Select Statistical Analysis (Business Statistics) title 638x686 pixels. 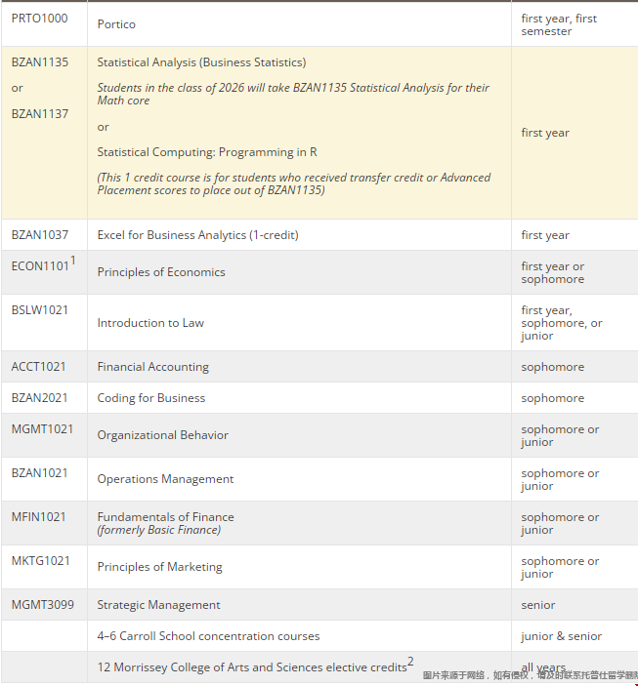tap(201, 62)
